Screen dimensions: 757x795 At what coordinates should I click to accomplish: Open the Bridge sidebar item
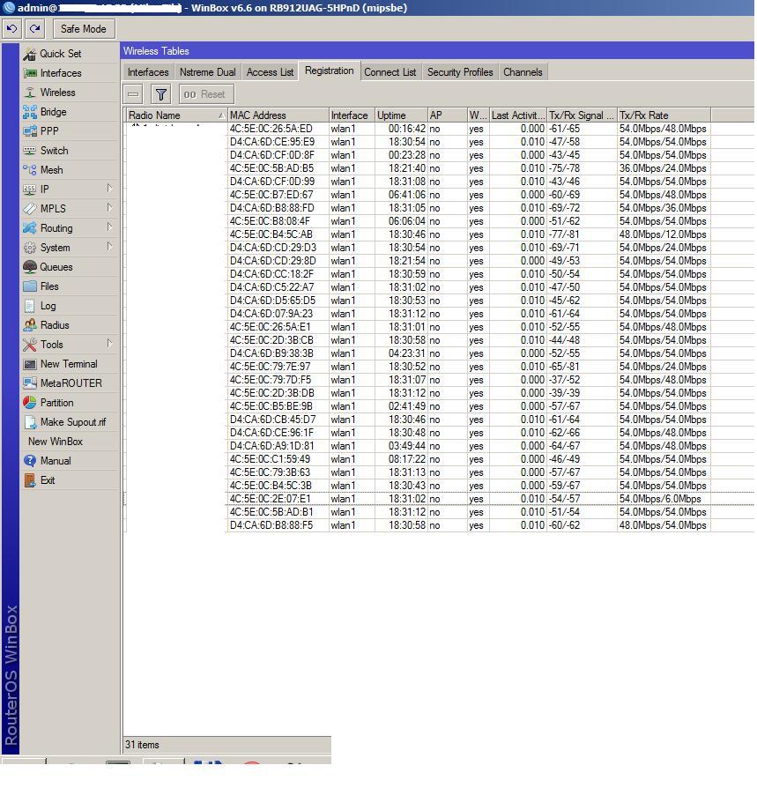coord(53,112)
